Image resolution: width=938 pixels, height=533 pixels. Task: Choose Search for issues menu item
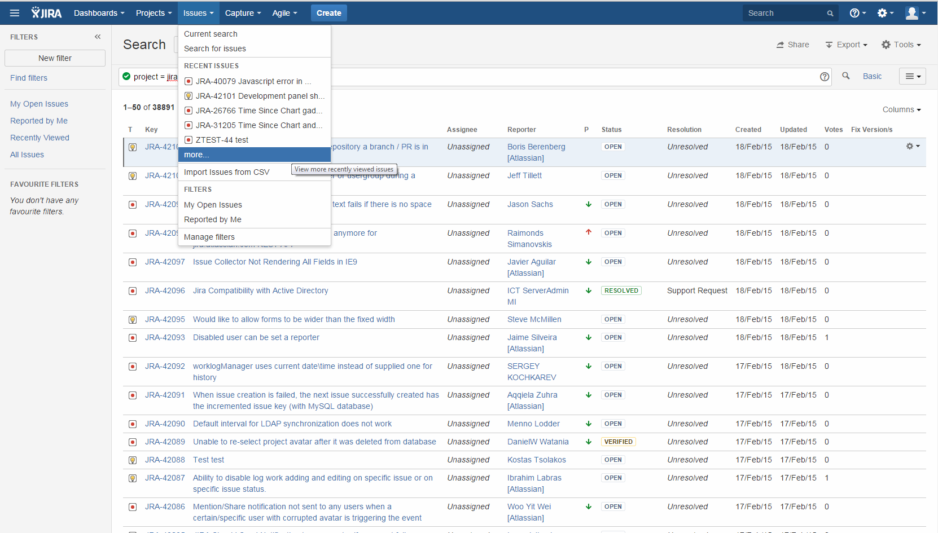pos(255,49)
